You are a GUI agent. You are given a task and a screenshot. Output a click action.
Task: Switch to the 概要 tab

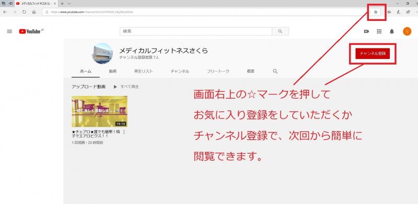pos(251,71)
